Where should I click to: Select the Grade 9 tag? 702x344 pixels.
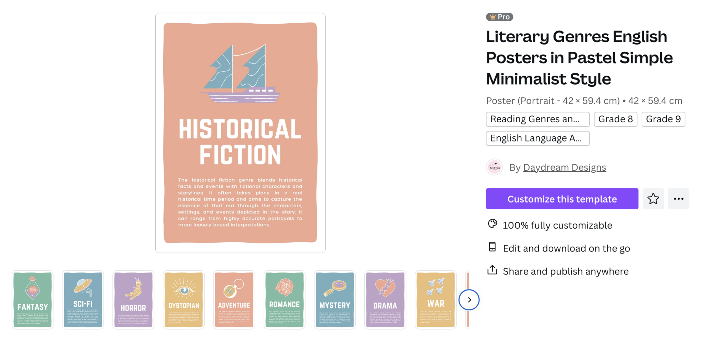pyautogui.click(x=663, y=119)
